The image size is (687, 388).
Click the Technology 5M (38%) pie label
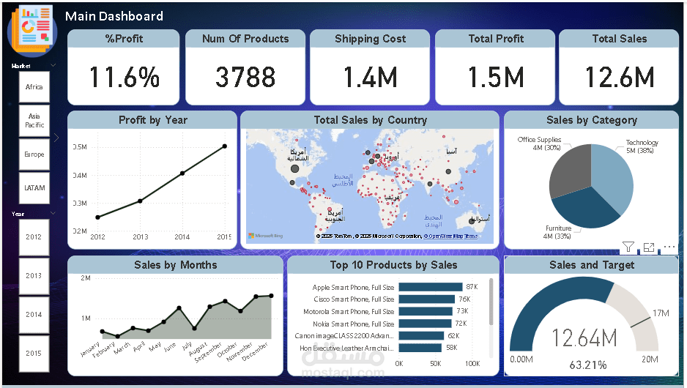point(642,146)
